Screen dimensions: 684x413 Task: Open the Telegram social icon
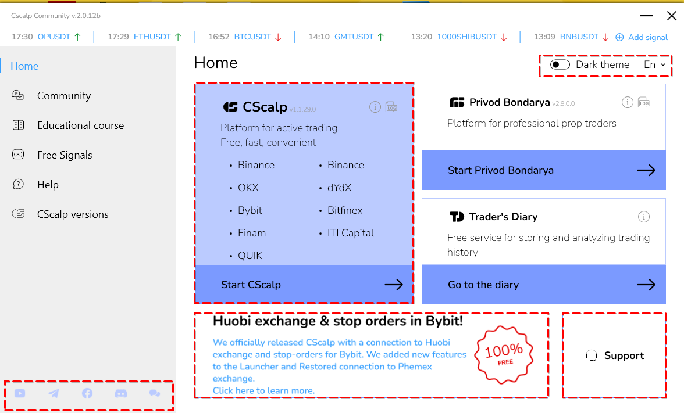coord(54,393)
